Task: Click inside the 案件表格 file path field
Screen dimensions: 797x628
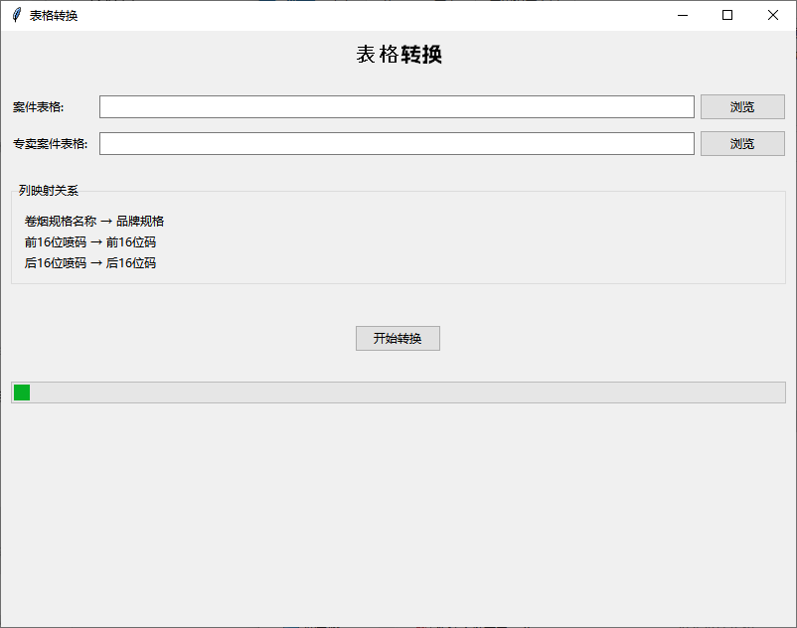Action: pyautogui.click(x=396, y=106)
